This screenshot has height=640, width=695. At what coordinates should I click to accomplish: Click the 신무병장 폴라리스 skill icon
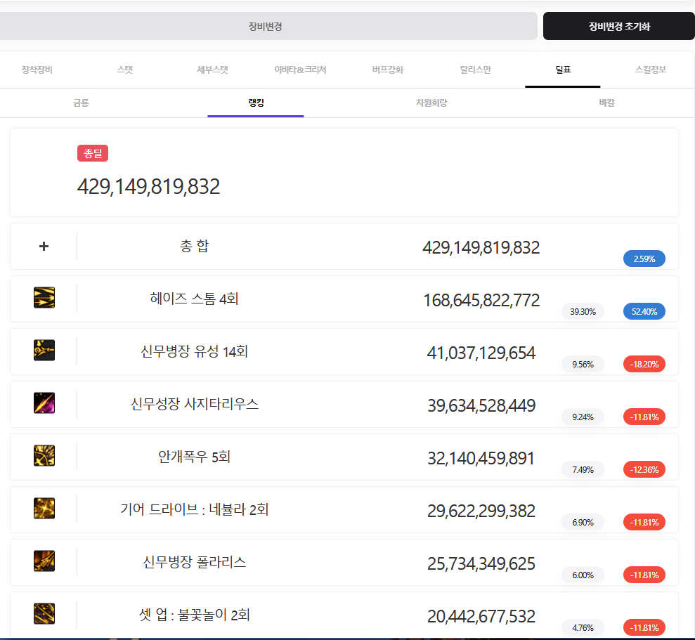pos(44,561)
